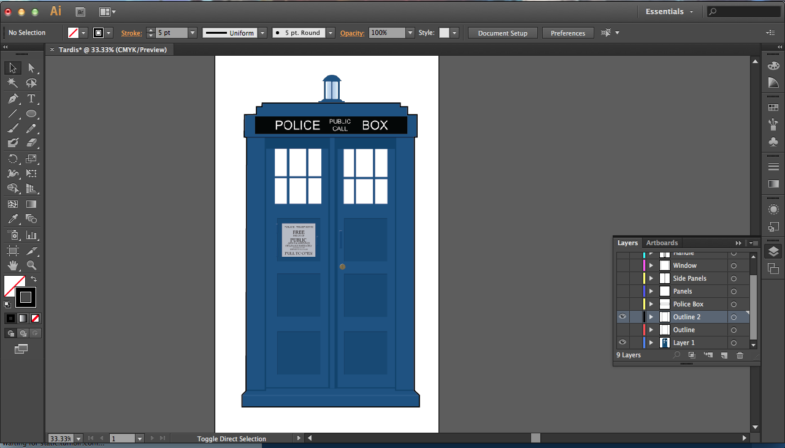This screenshot has height=448, width=785.
Task: Select the Symbol Sprayer tool
Action: pyautogui.click(x=13, y=235)
